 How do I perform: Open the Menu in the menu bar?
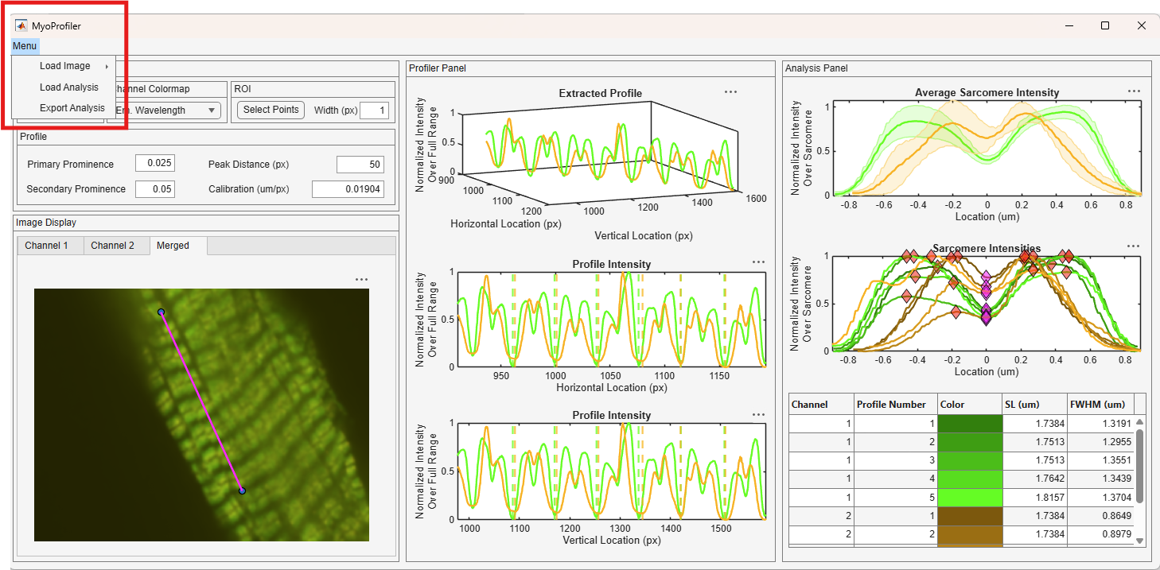click(x=25, y=46)
